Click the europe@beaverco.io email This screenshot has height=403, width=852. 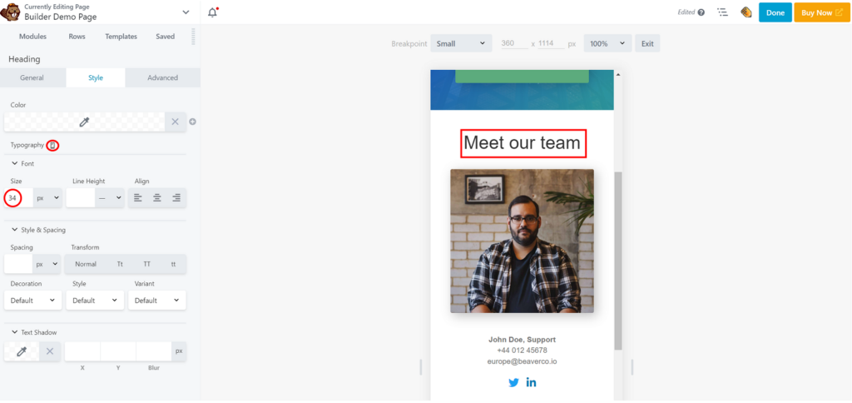(x=522, y=361)
